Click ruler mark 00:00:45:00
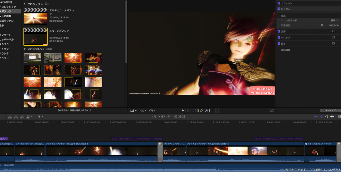Image resolution: width=341 pixels, height=172 pixels. [119, 122]
